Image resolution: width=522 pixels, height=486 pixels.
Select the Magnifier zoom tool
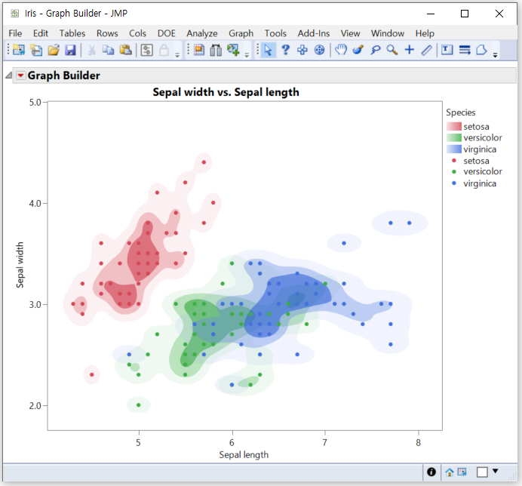(392, 50)
